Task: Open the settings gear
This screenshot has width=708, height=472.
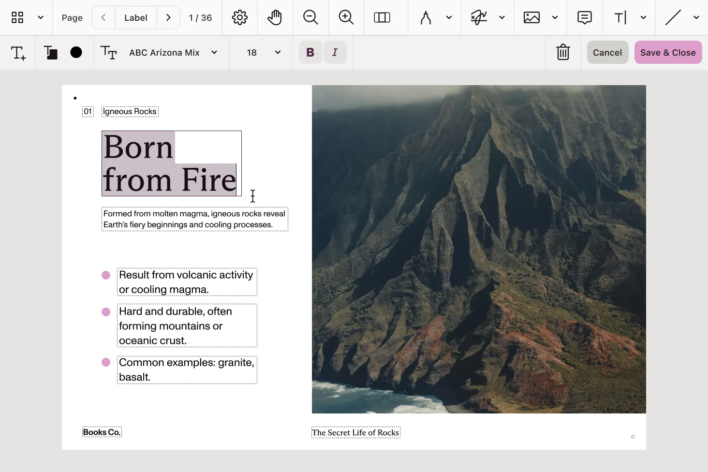Action: click(240, 17)
